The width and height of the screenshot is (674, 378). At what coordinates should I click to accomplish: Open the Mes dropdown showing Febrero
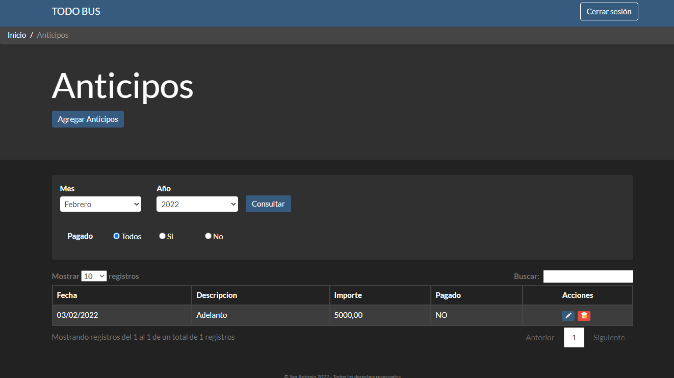[100, 204]
